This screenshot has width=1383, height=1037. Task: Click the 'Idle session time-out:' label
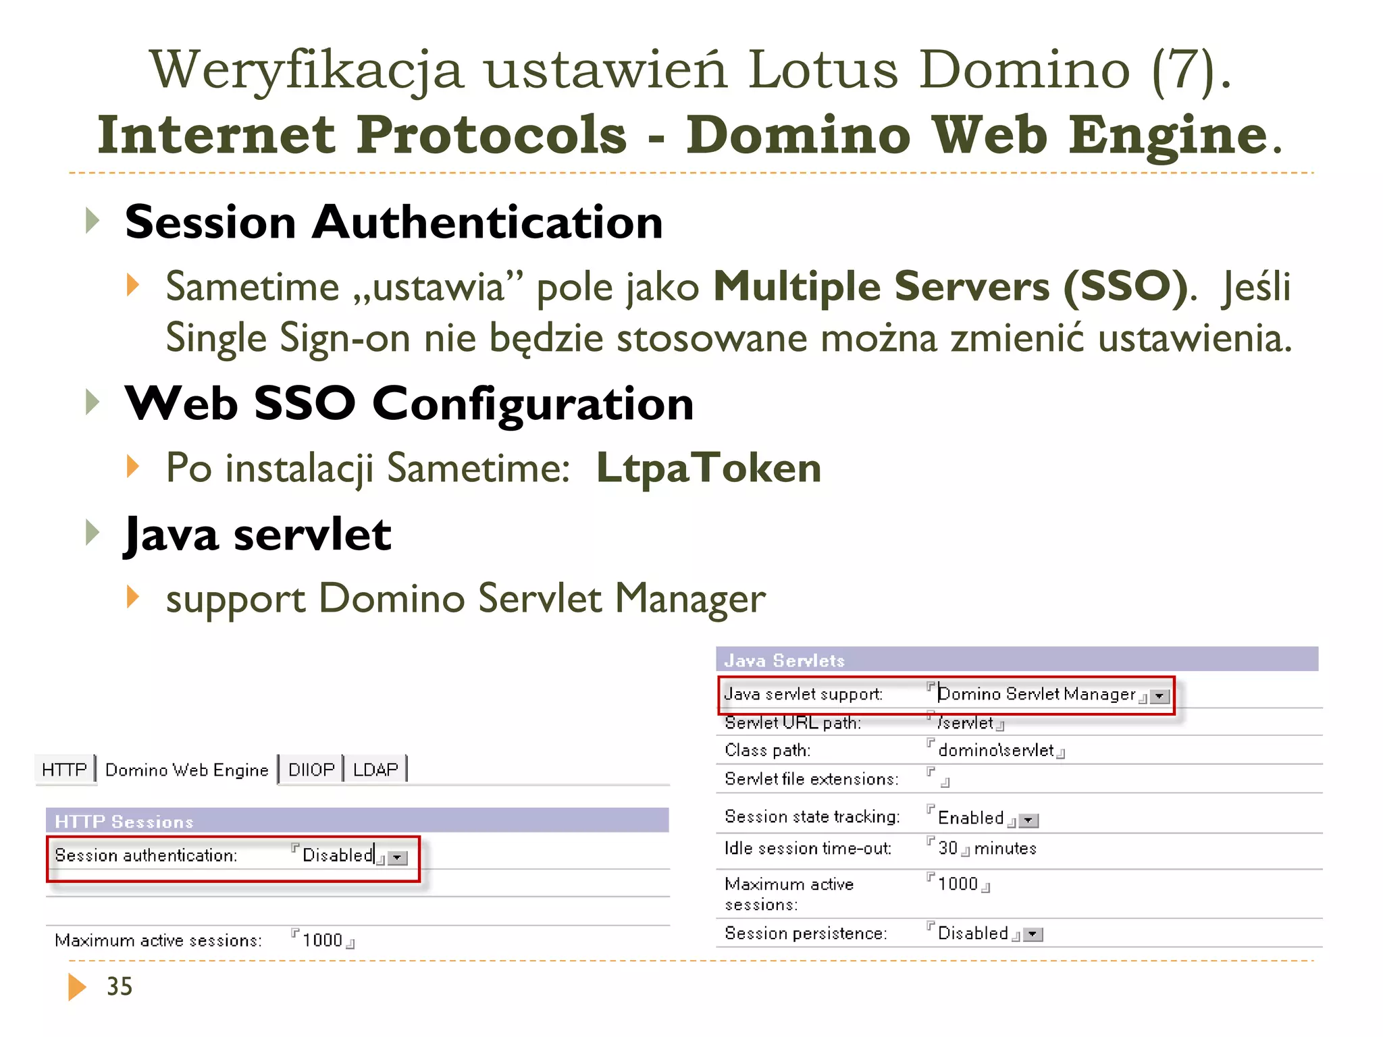click(x=808, y=848)
